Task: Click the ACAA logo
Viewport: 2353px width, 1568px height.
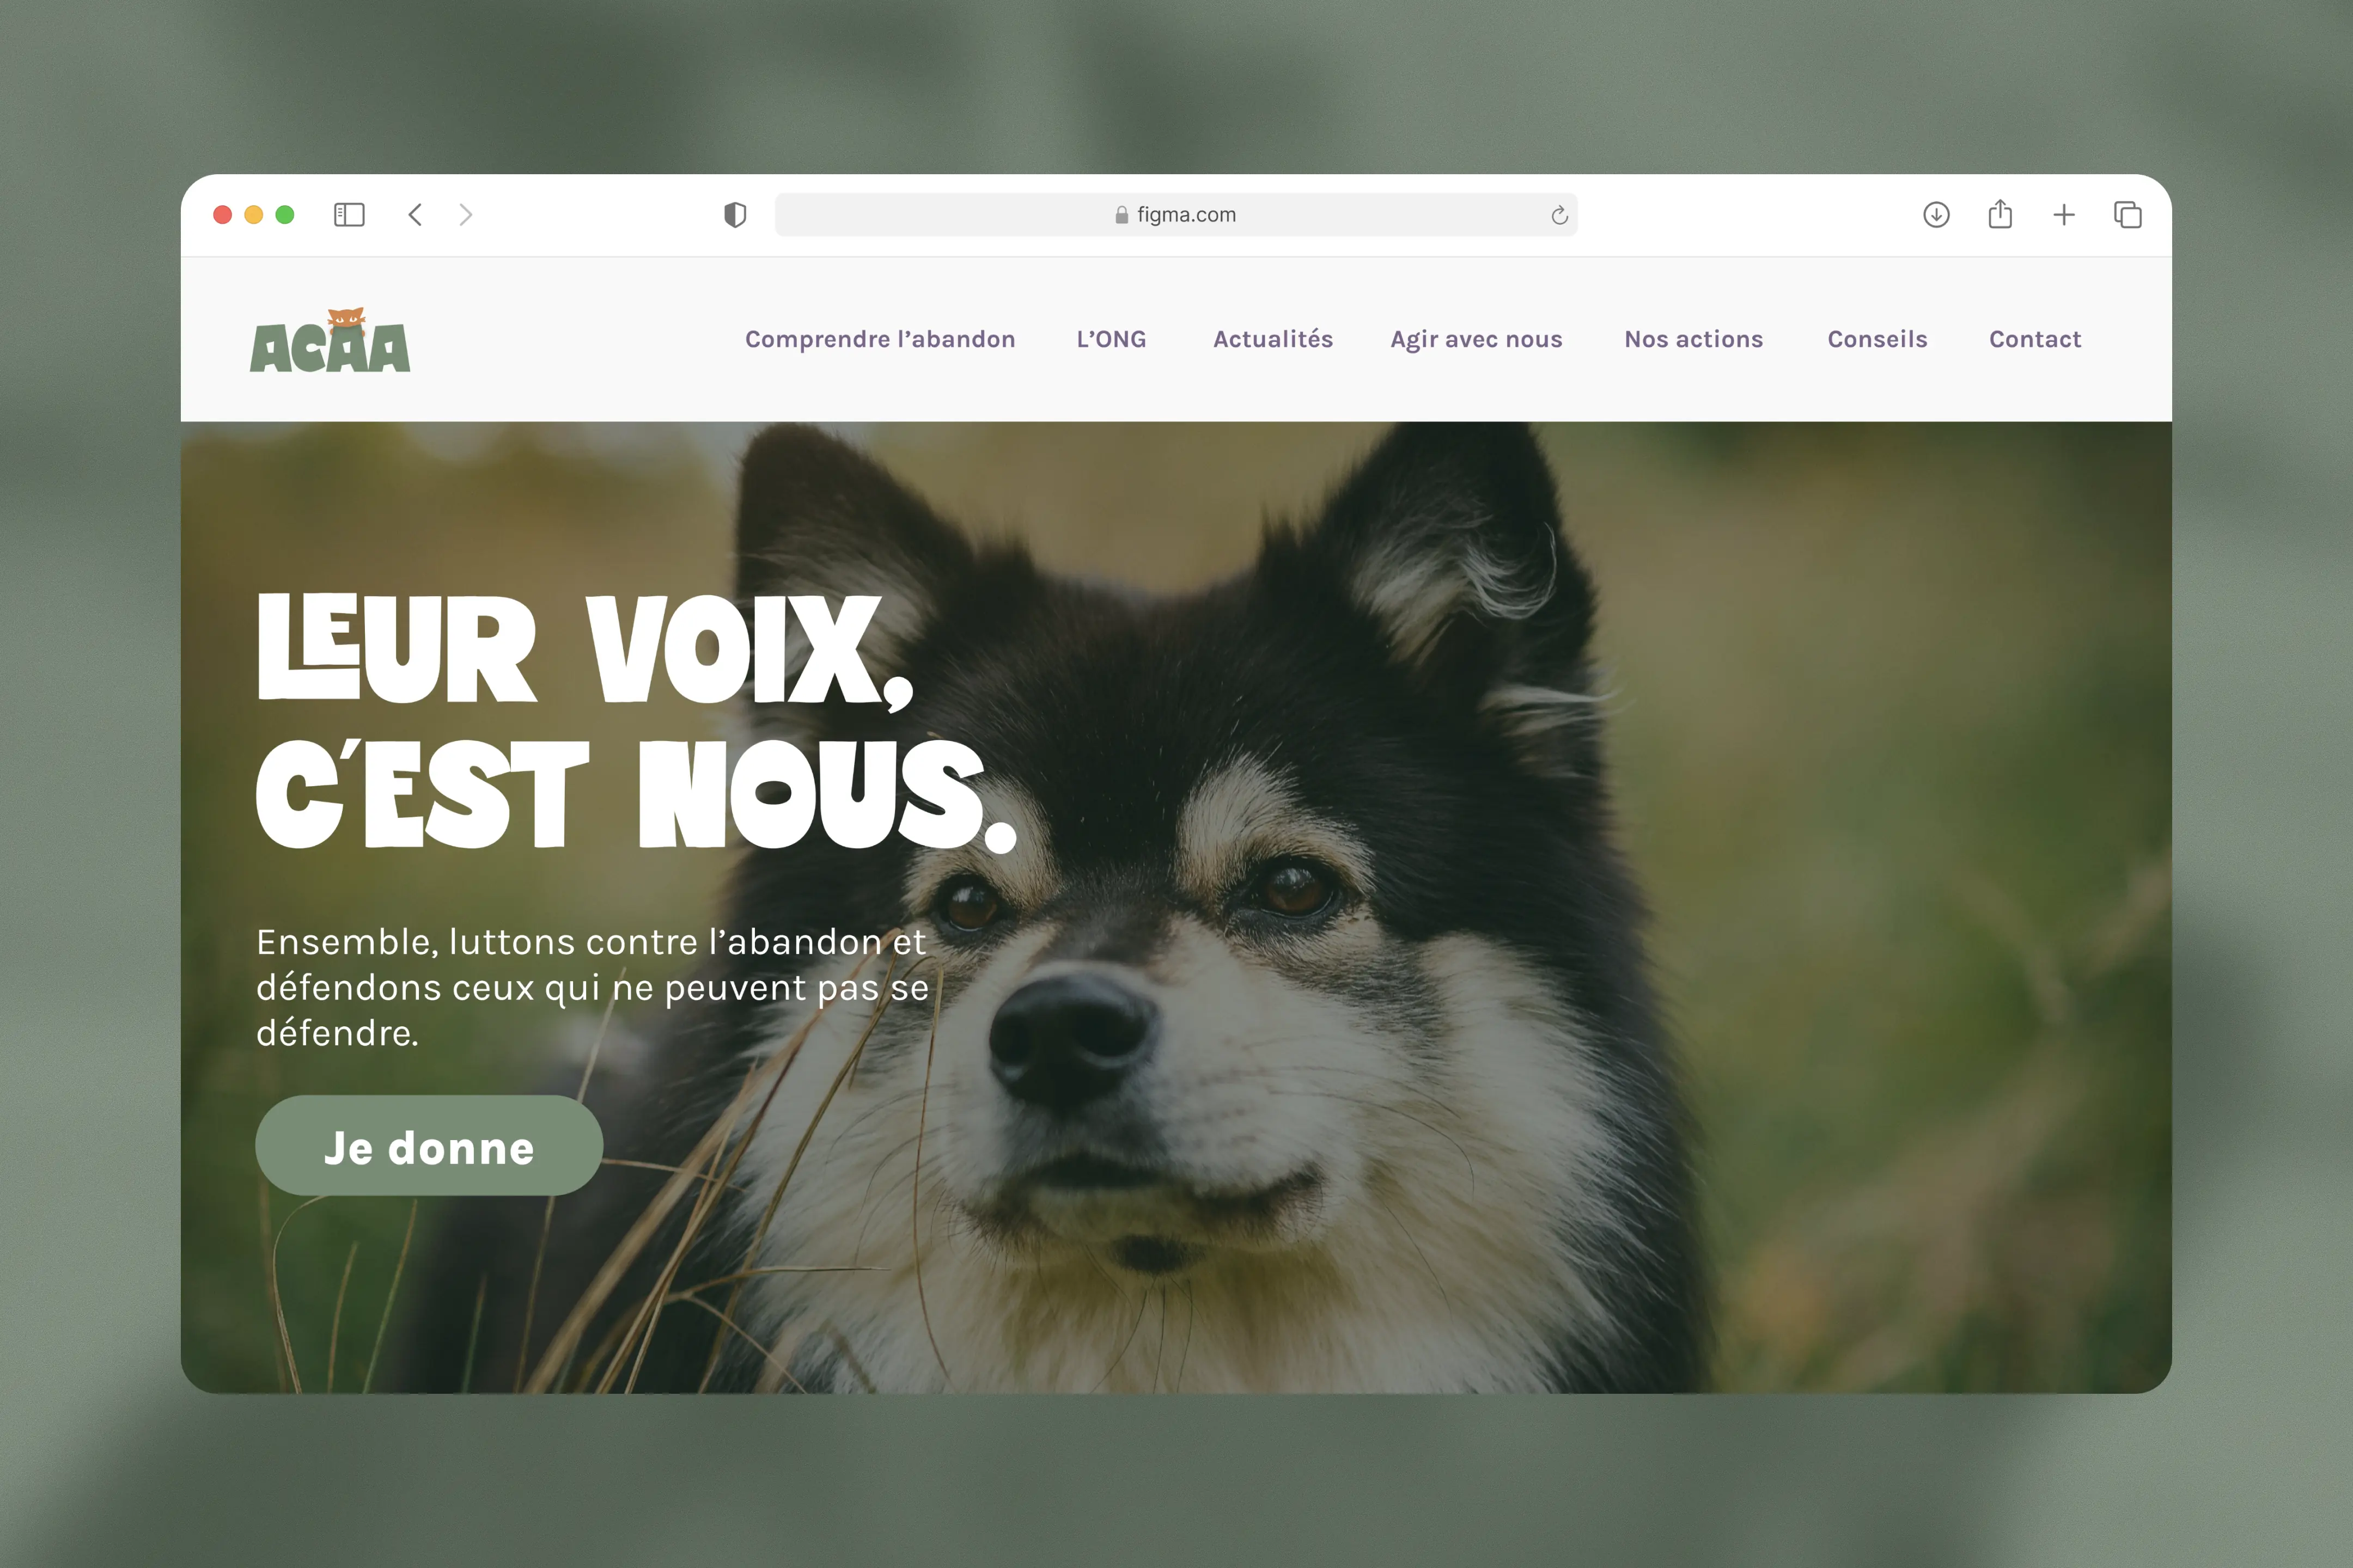Action: tap(330, 341)
